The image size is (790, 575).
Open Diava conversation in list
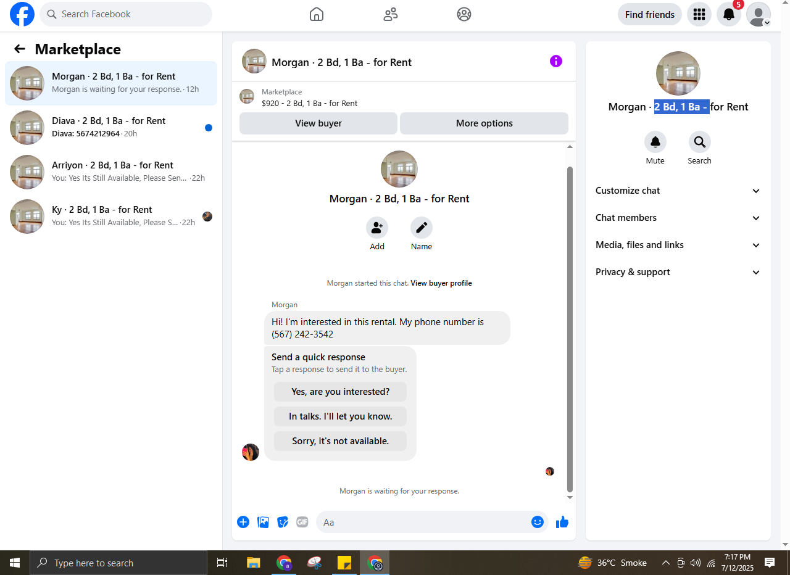coord(111,128)
